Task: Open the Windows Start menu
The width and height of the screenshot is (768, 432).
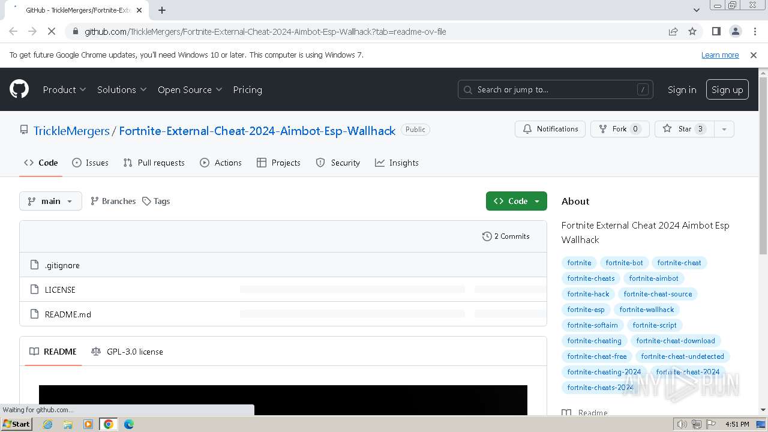Action: click(x=17, y=424)
